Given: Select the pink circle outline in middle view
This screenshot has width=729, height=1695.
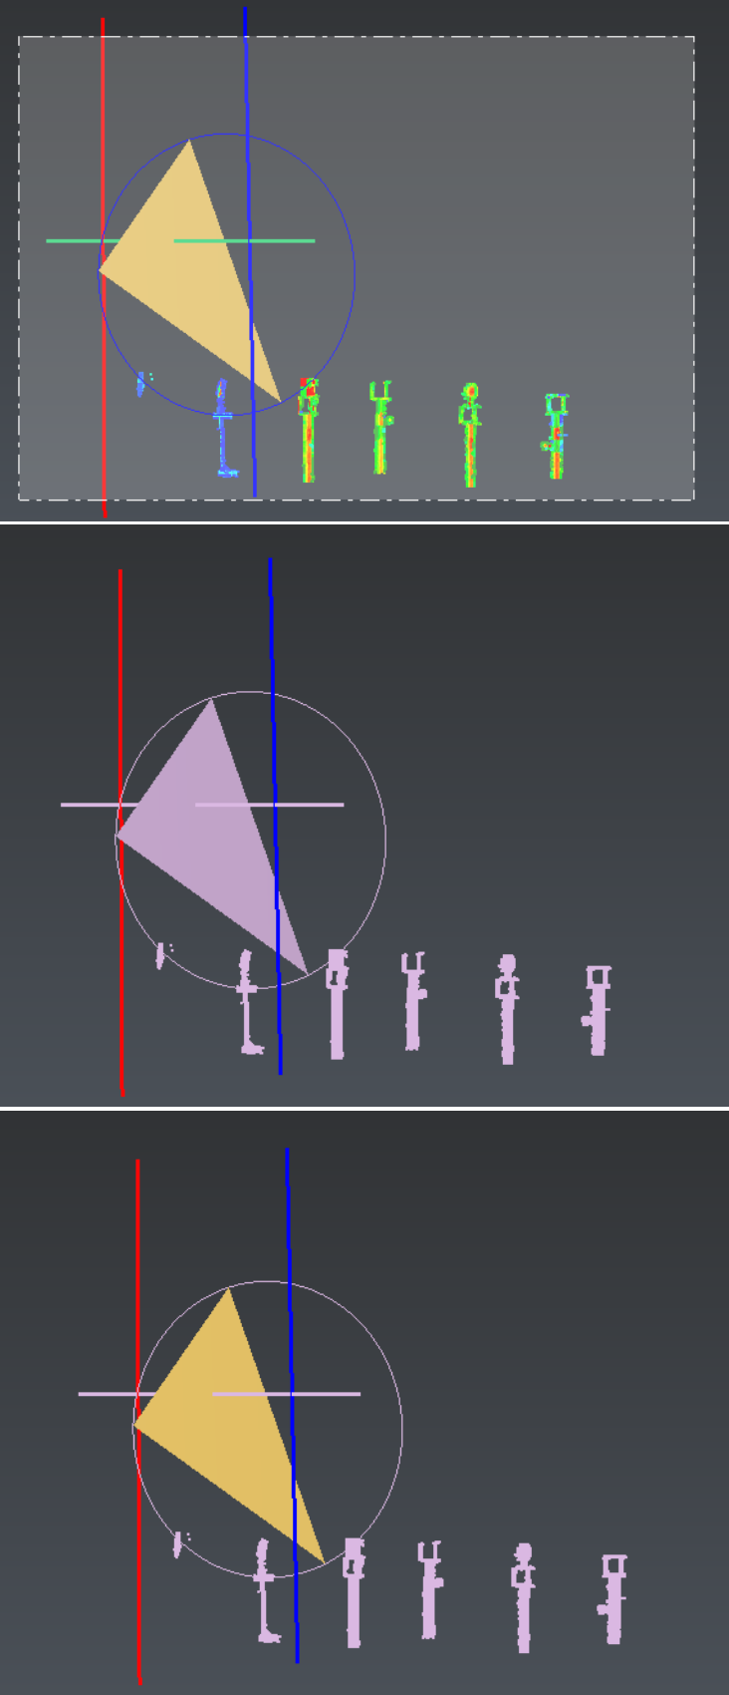Looking at the screenshot, I should point(384,838).
